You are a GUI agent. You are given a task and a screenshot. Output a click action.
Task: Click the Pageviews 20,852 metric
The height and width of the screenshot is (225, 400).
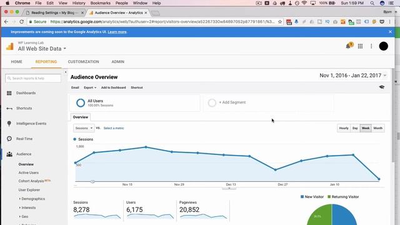point(203,210)
